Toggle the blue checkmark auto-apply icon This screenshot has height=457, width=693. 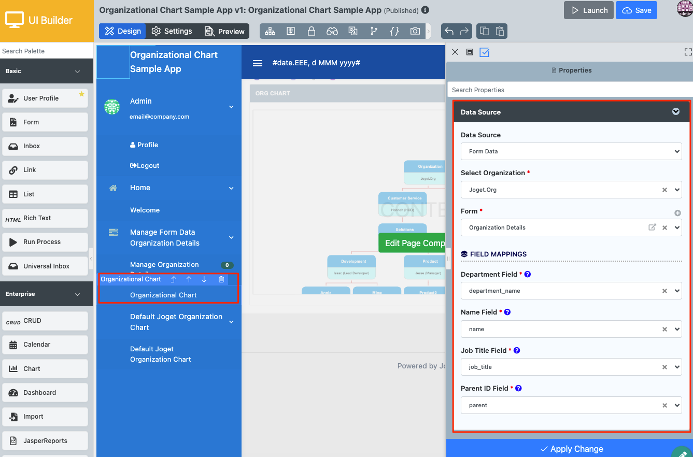coord(485,52)
